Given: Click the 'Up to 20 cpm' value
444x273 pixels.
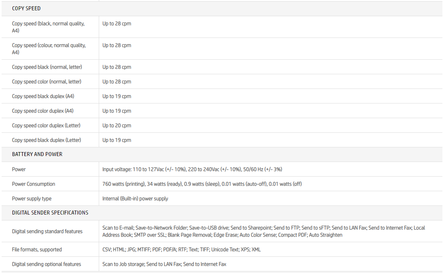Looking at the screenshot, I should click(117, 125).
